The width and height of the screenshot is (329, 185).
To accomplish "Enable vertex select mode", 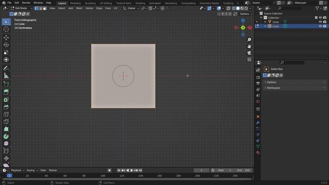I will click(x=36, y=8).
